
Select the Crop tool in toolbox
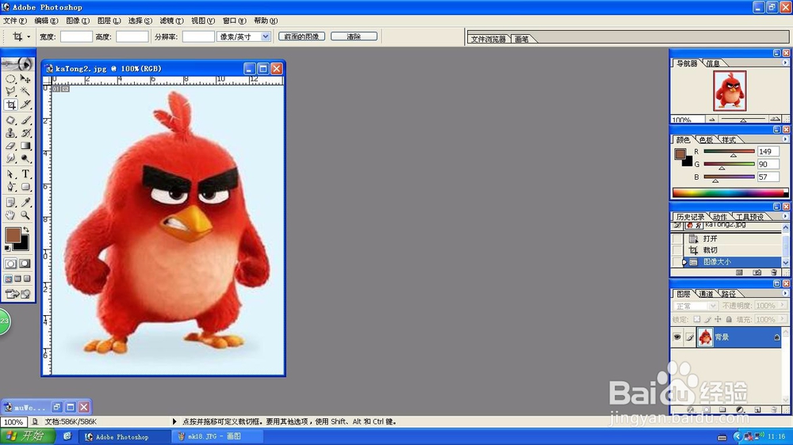tap(10, 105)
